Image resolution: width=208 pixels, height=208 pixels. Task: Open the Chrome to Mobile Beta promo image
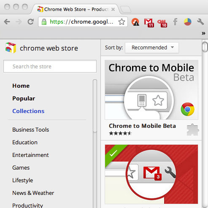(x=151, y=90)
